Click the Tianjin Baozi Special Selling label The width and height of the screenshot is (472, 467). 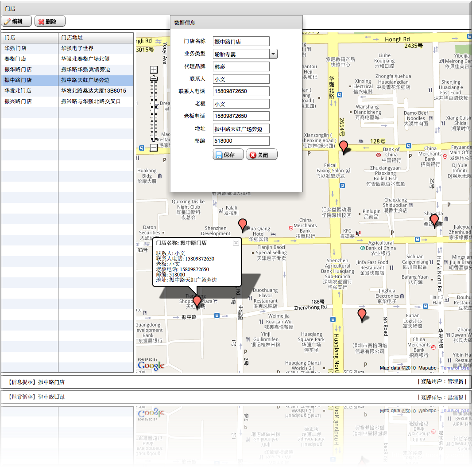point(271,253)
